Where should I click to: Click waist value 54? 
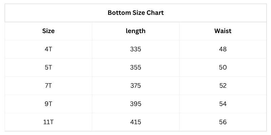223,104
